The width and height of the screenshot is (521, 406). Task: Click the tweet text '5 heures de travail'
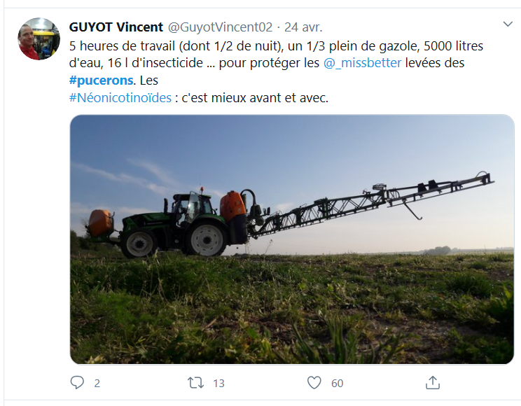[122, 45]
